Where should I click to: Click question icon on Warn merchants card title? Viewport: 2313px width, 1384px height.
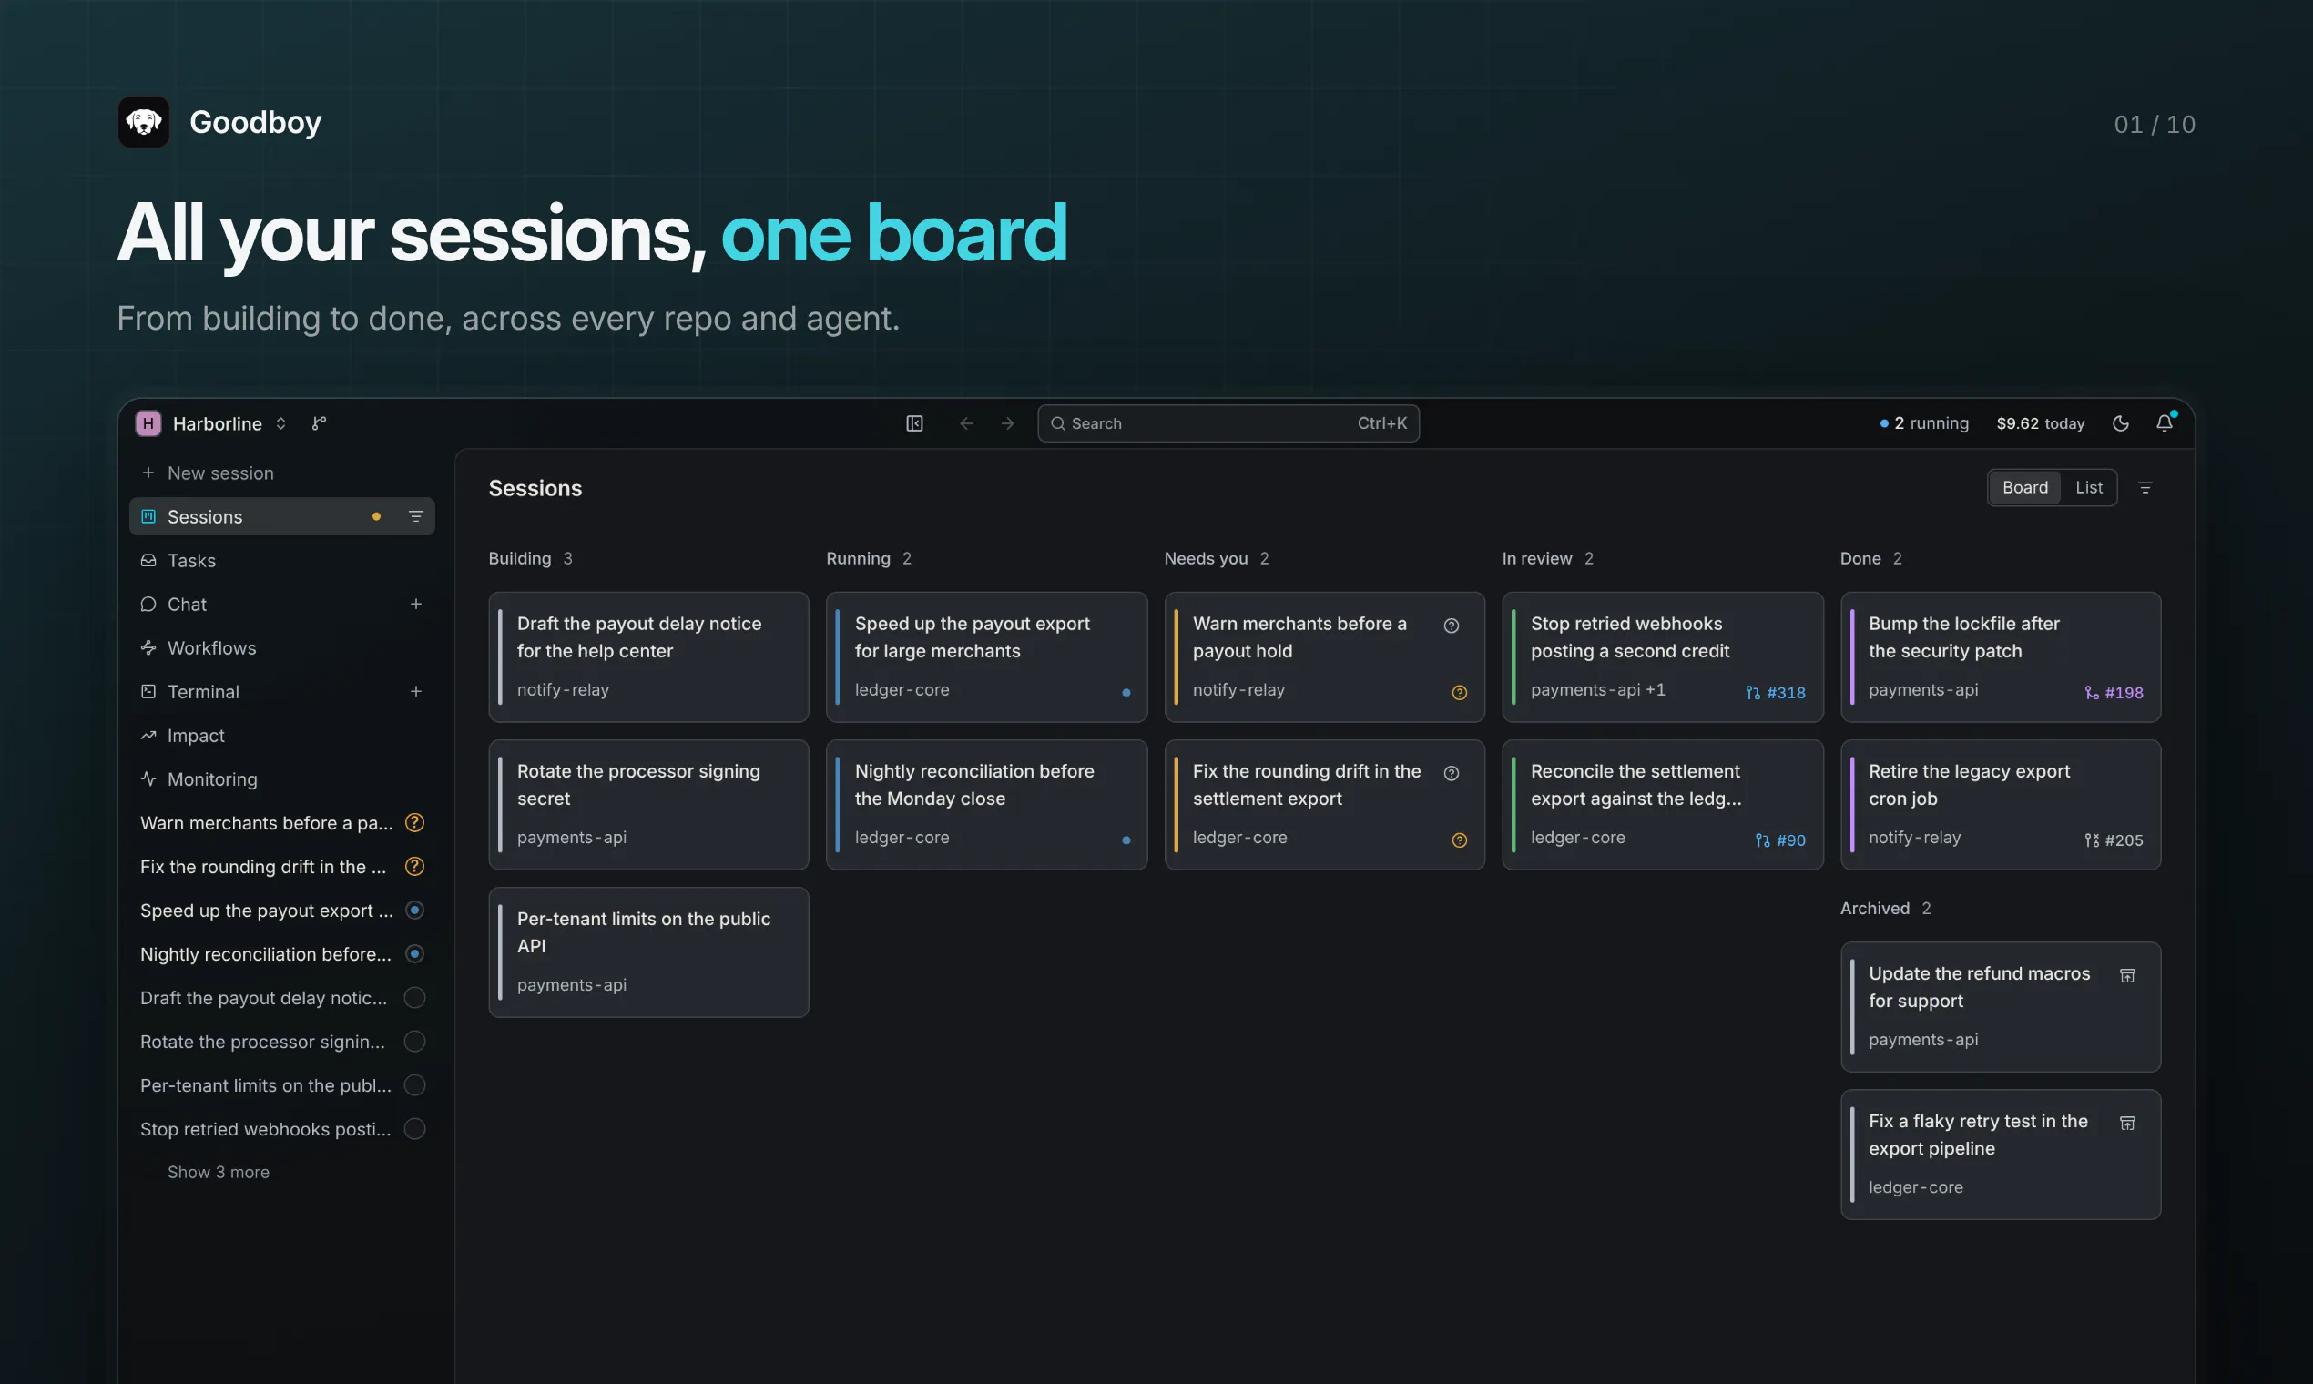[x=1452, y=626]
